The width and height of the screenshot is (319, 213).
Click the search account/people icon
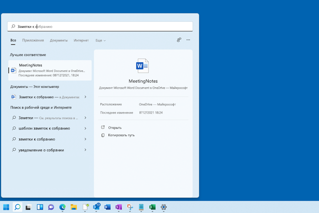[x=179, y=40]
